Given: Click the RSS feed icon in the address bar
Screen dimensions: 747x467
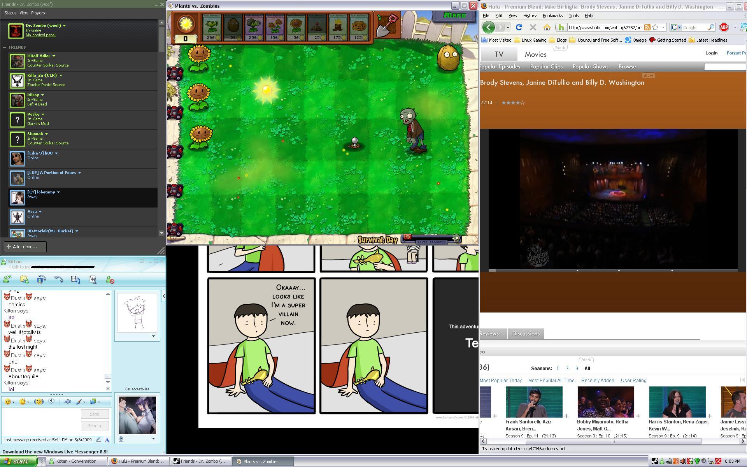Looking at the screenshot, I should (647, 27).
